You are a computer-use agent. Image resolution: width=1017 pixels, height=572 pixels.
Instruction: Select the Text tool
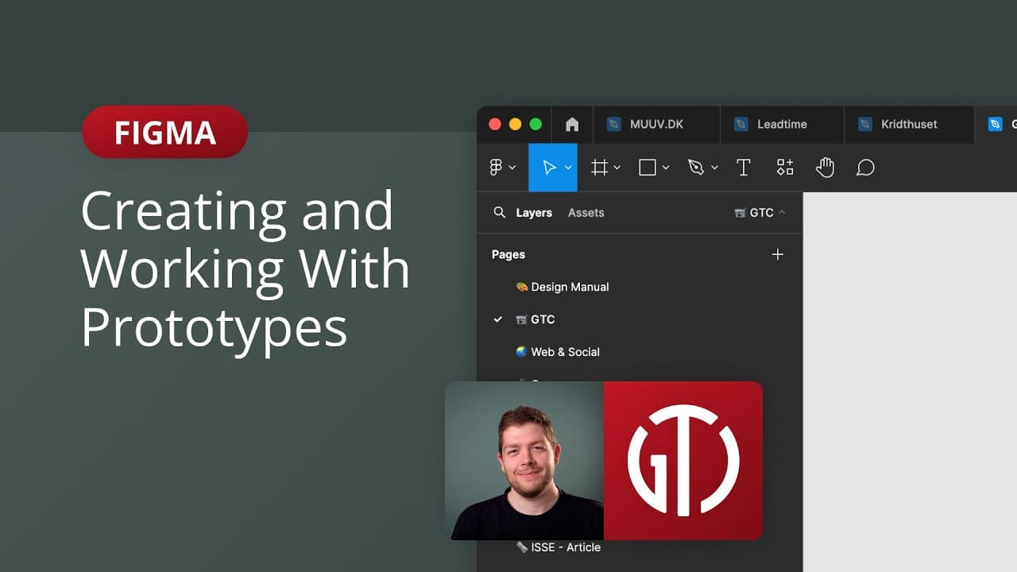pos(744,168)
